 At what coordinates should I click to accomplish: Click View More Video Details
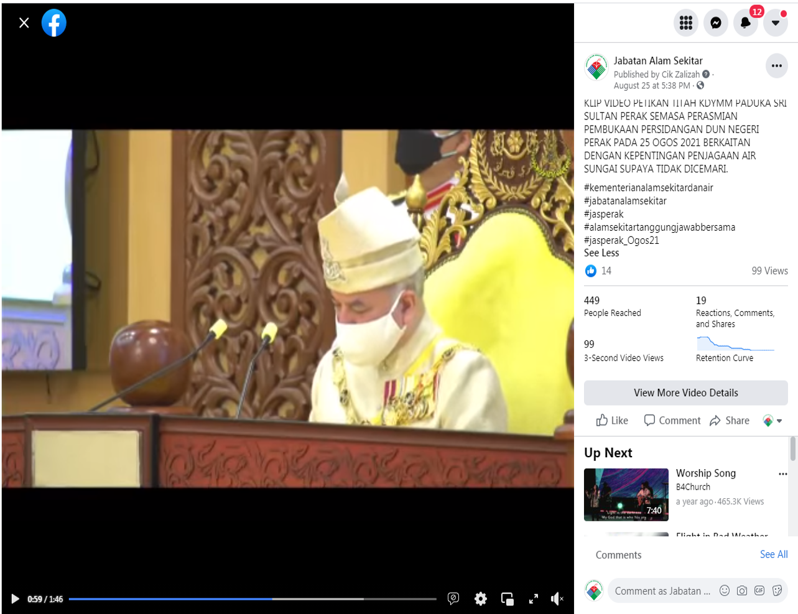686,393
